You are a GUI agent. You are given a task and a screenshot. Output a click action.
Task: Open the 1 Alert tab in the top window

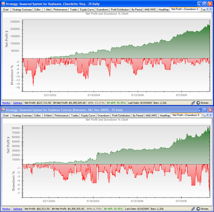point(47,9)
